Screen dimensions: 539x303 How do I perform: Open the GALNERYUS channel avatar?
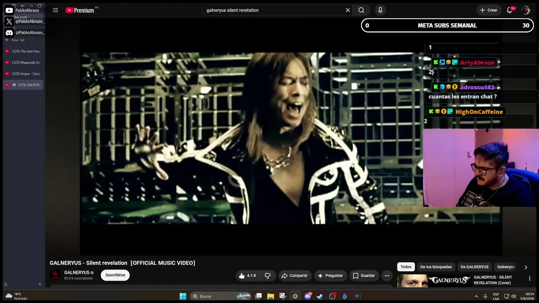(x=55, y=275)
